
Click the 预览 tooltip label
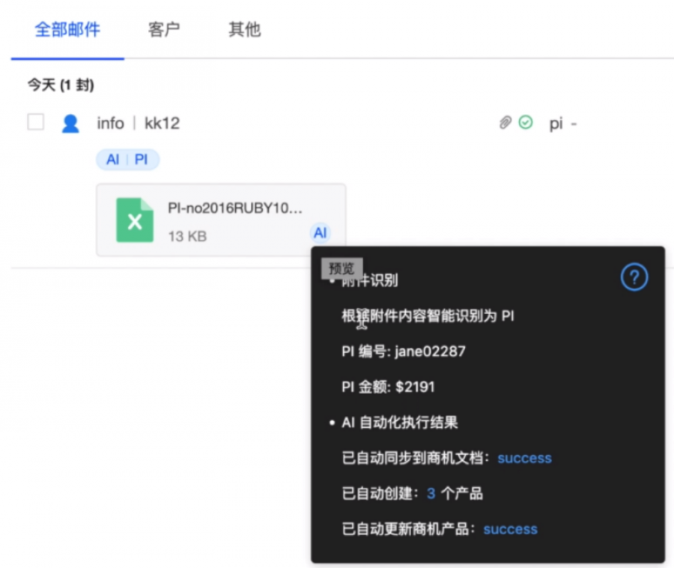coord(341,269)
